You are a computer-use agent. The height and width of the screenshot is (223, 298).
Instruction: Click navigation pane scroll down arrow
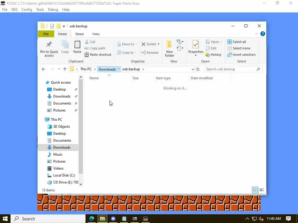coord(81,184)
